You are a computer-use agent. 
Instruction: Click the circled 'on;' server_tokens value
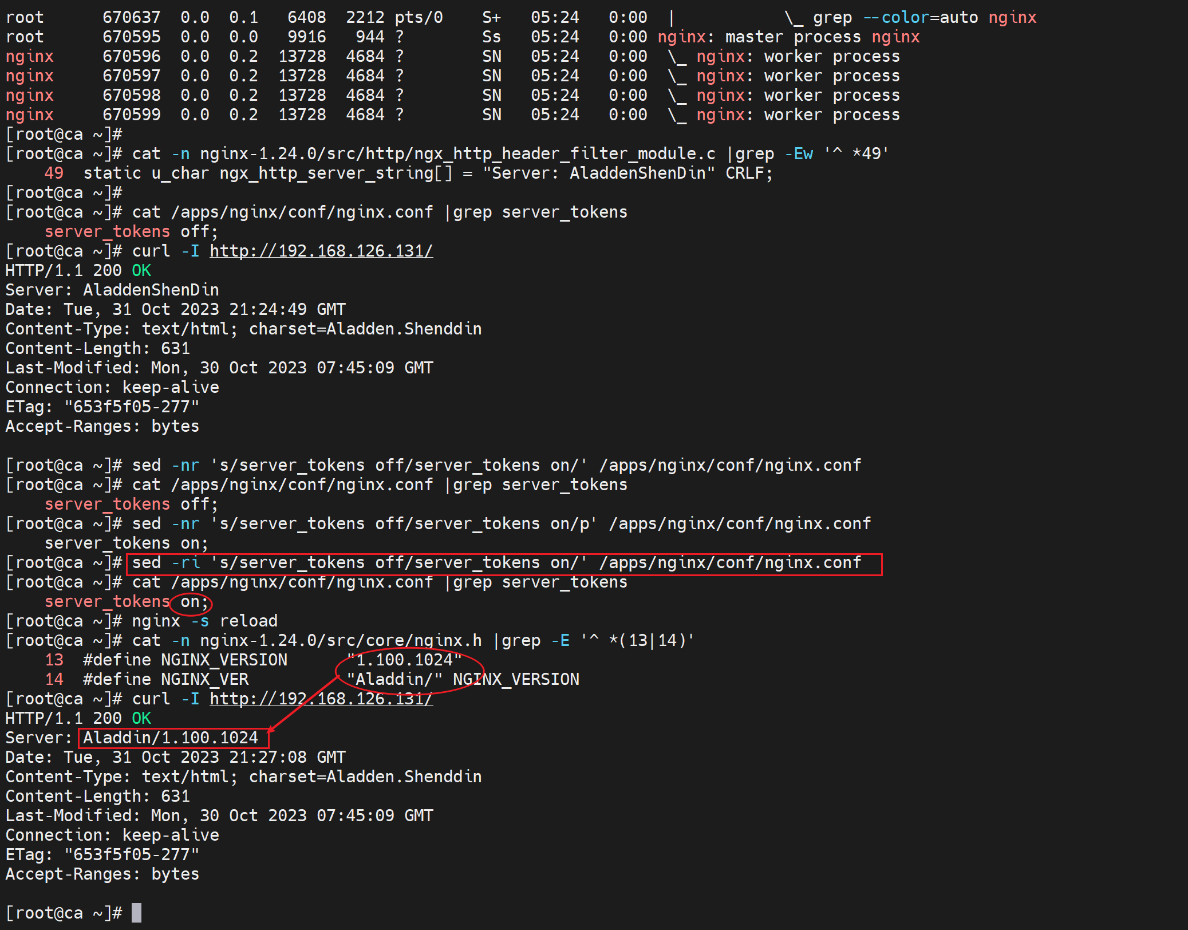coord(191,602)
